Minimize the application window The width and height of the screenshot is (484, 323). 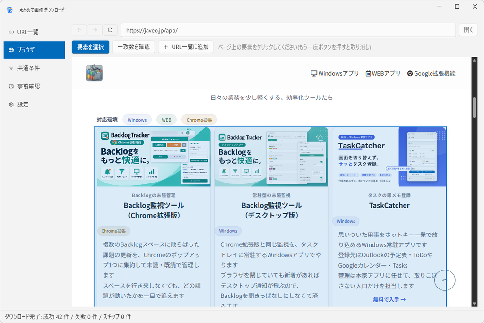(439, 7)
